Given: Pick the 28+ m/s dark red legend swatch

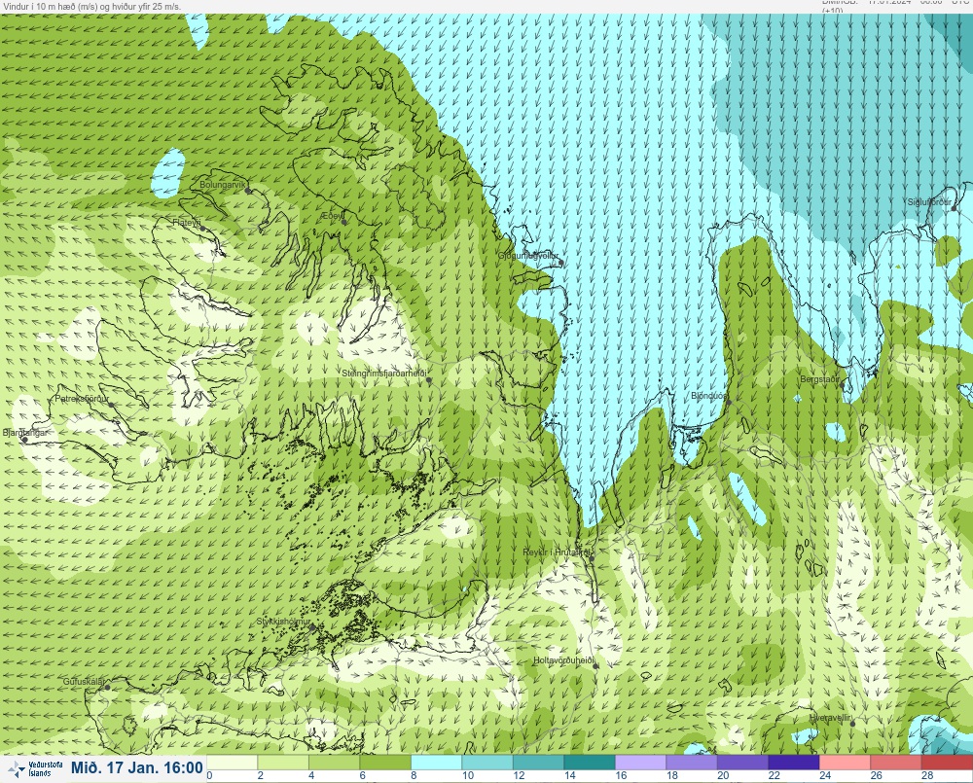Looking at the screenshot, I should [x=947, y=762].
